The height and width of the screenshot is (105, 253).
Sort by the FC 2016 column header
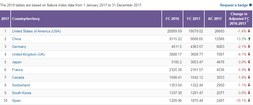click(x=172, y=19)
